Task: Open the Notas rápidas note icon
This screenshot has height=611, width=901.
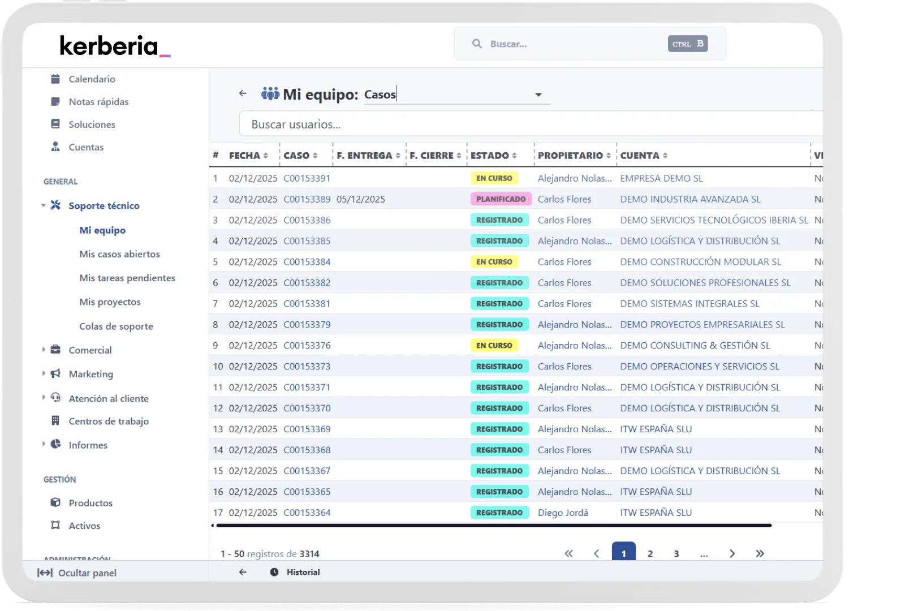Action: click(55, 102)
